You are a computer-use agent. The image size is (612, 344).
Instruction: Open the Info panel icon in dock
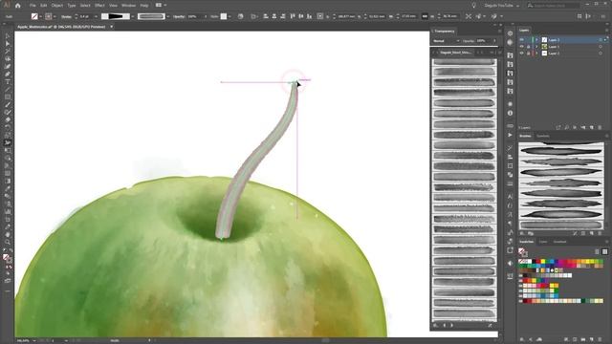click(510, 113)
